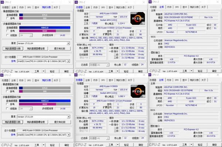Open 显卡 tab in upper mainboard window
The image size is (222, 147).
[x=185, y=7]
